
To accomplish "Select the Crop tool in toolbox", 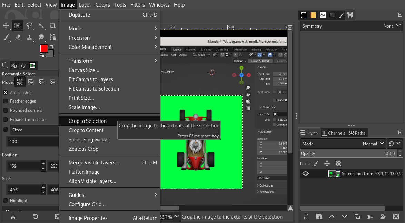I will point(53,25).
